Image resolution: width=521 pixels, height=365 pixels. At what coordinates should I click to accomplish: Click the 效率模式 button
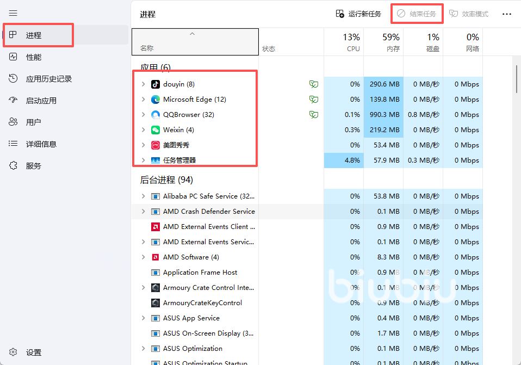click(x=469, y=14)
